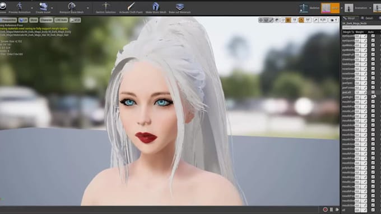Click the jawLeft weight value 1.0

[361, 92]
